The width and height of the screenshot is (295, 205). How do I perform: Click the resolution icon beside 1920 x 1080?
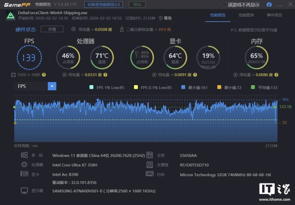pyautogui.click(x=13, y=75)
